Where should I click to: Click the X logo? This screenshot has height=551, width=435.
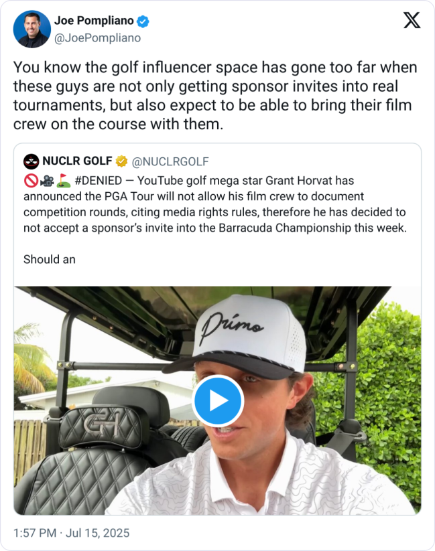[412, 21]
